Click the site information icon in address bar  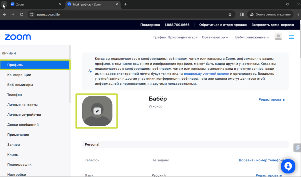pos(32,14)
